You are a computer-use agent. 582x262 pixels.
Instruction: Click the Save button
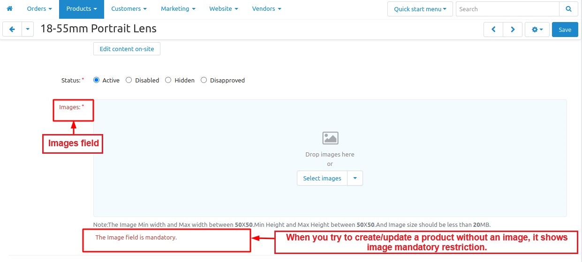[565, 30]
